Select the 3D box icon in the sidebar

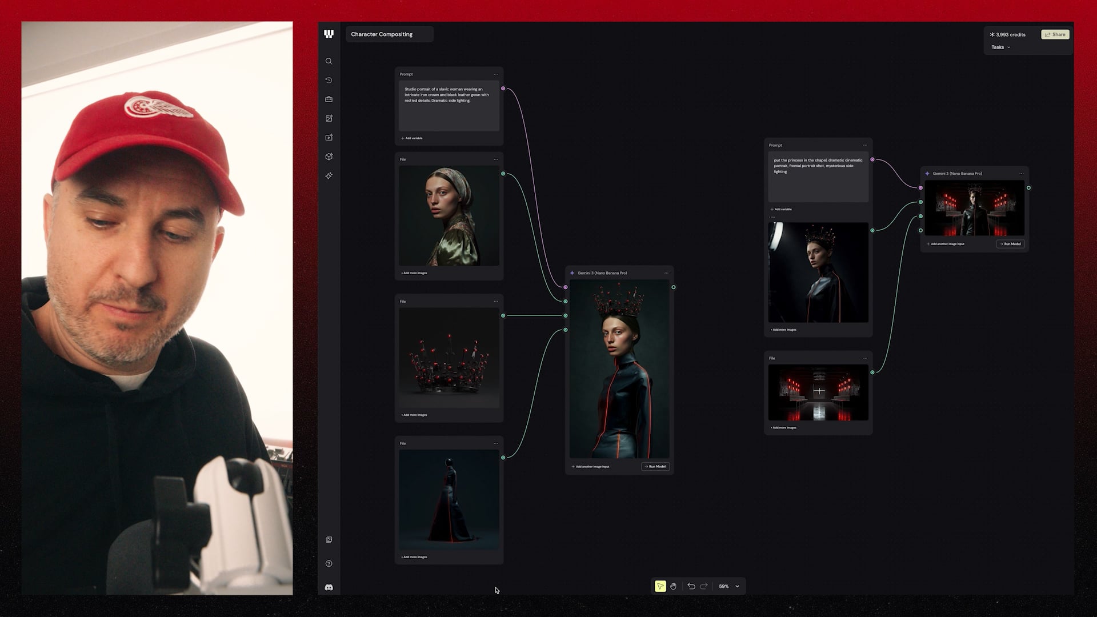pos(329,157)
